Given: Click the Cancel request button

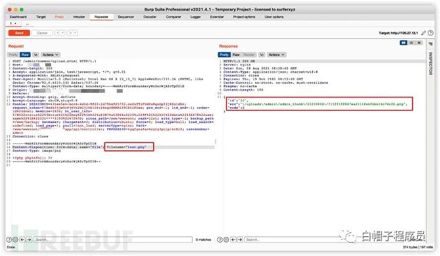Looking at the screenshot, I should point(42,33).
